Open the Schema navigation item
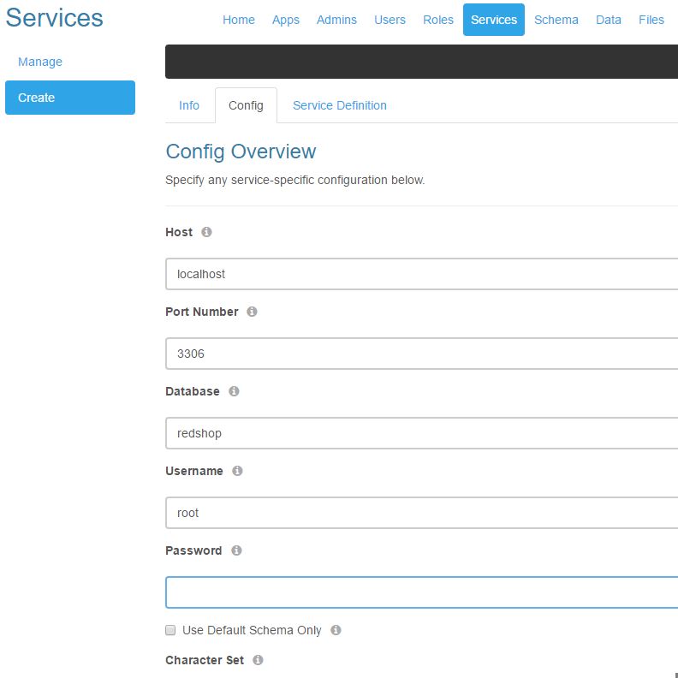Screen dimensions: 678x678 pyautogui.click(x=556, y=20)
